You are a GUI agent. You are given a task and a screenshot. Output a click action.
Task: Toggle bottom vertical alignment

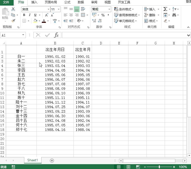point(77,9)
